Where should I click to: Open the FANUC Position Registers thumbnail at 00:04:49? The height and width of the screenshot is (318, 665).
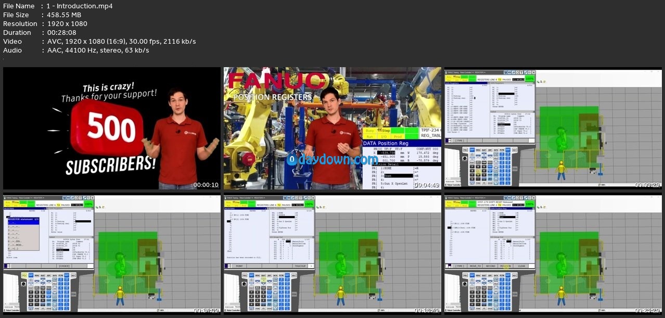point(332,128)
